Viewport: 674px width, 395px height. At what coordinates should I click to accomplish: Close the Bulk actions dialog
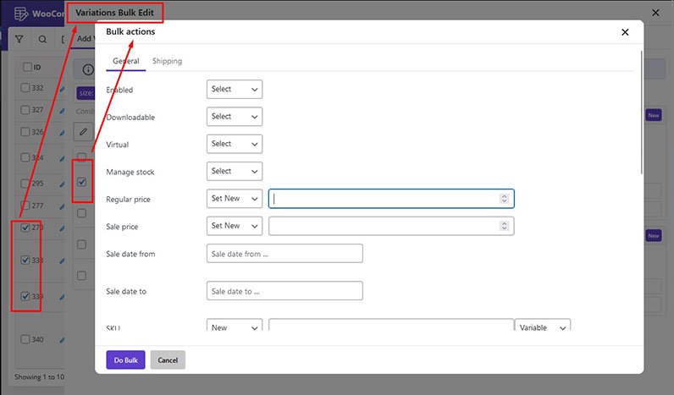coord(625,32)
